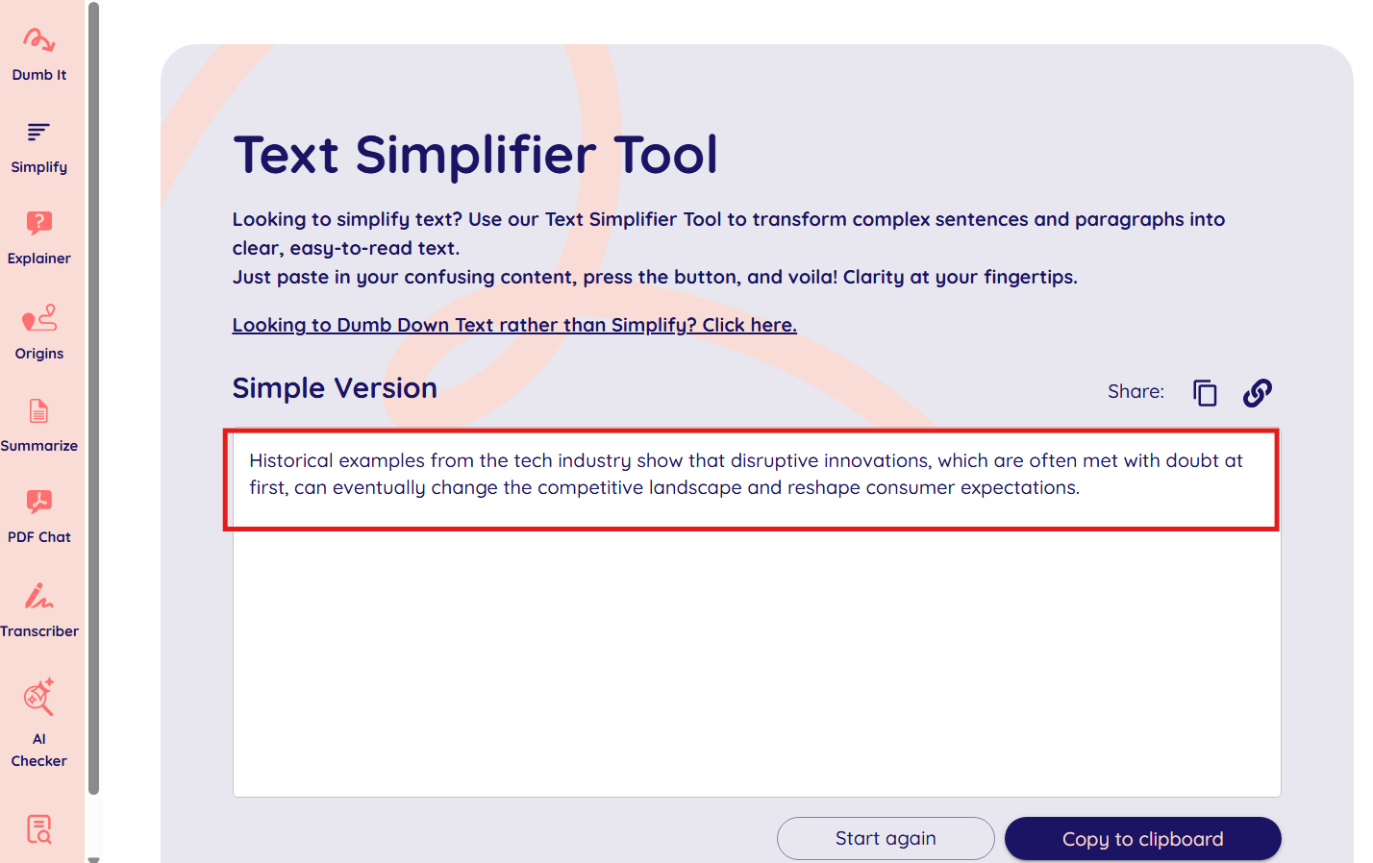This screenshot has height=863, width=1373.
Task: Click the document search icon below AI Checker
Action: [x=39, y=828]
